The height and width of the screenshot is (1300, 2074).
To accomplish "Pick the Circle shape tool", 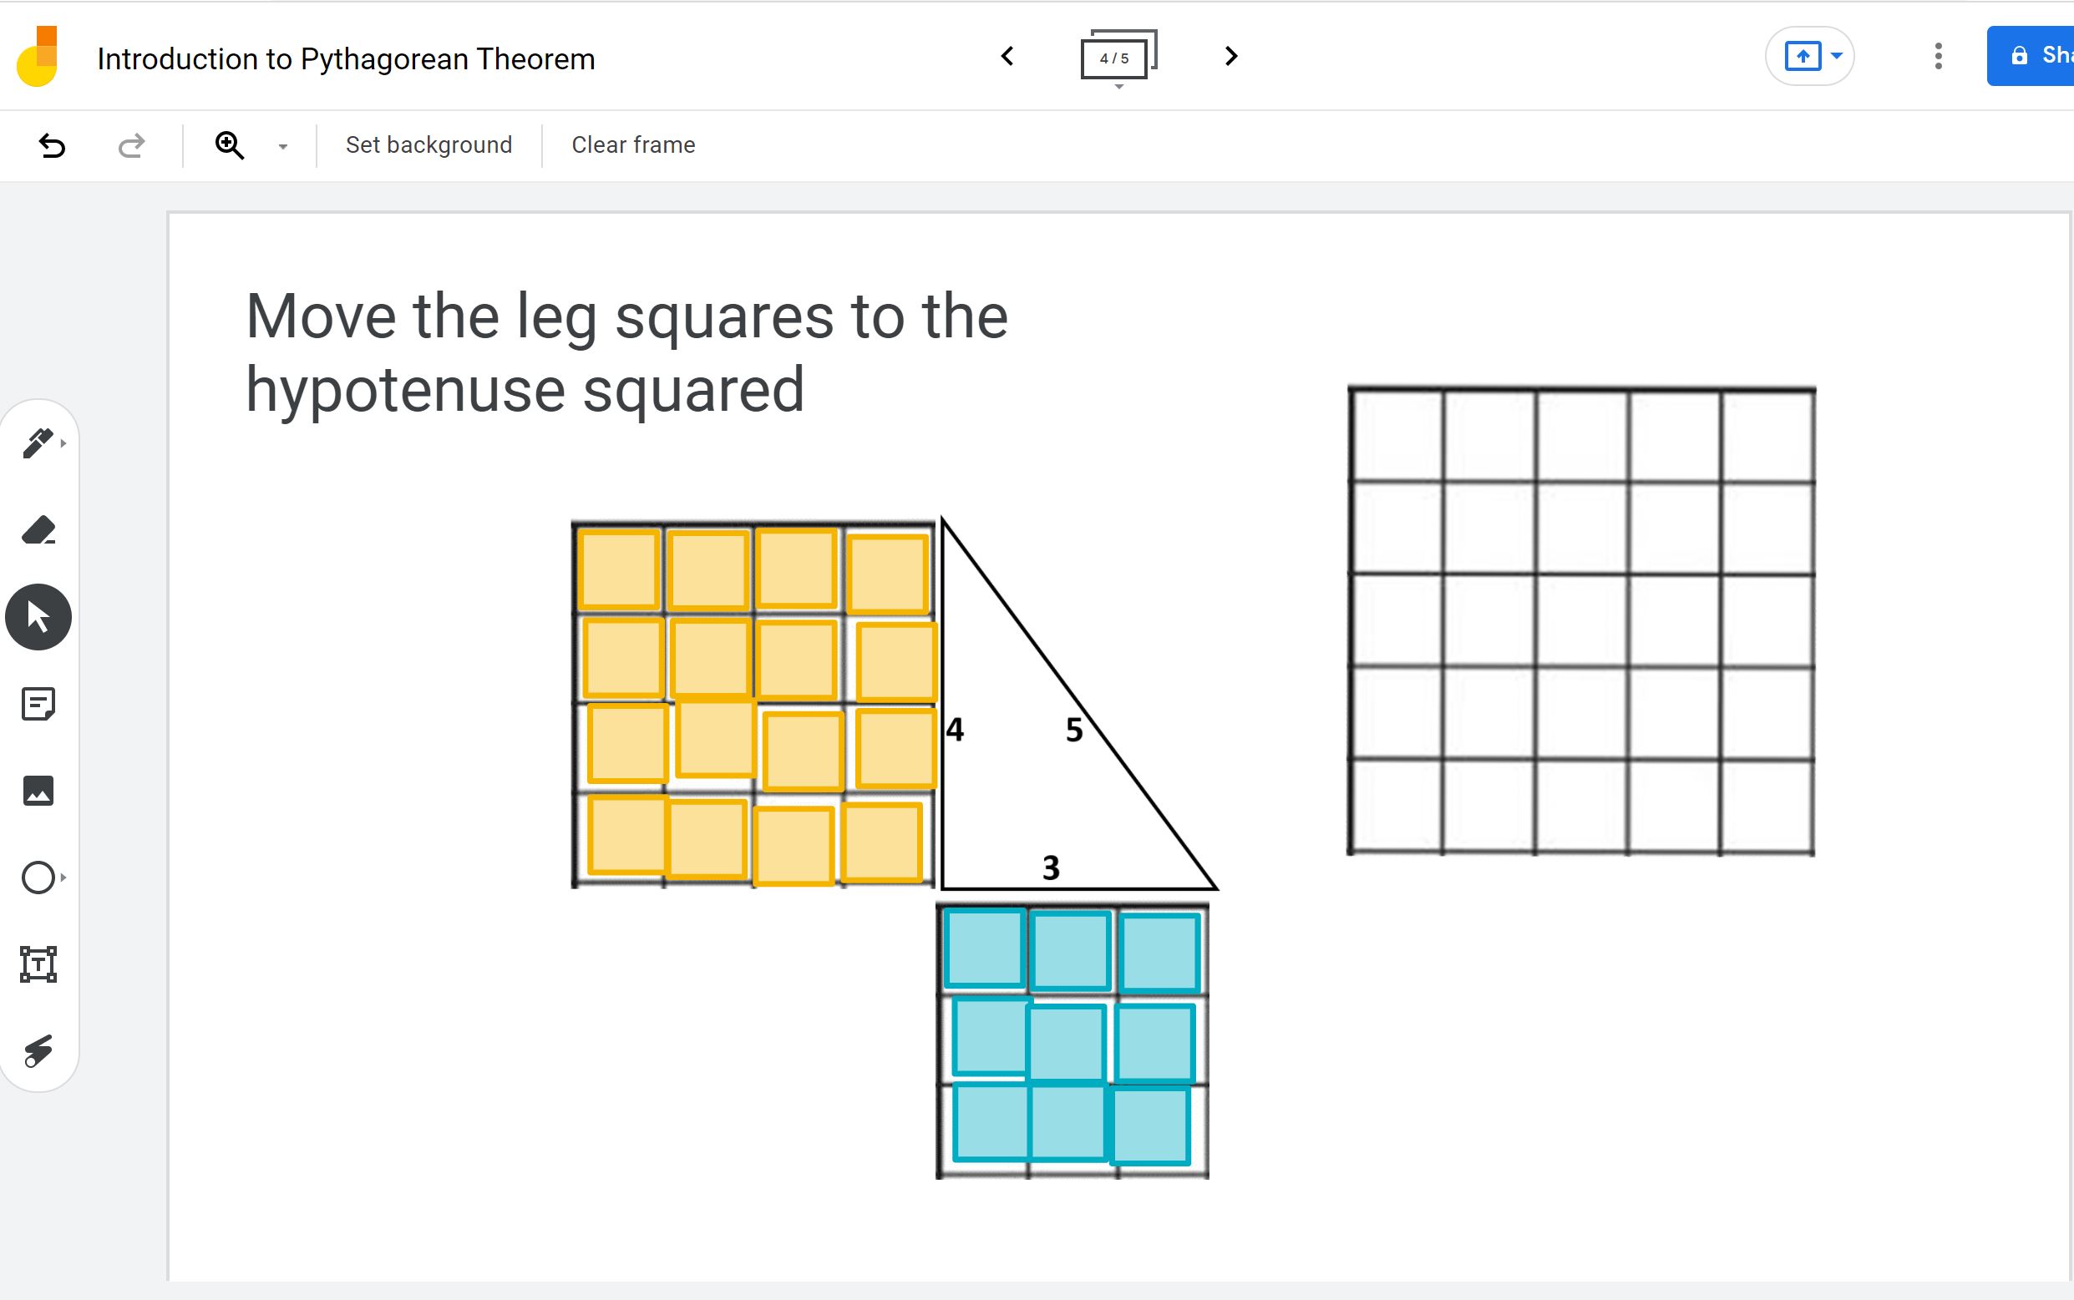I will click(38, 877).
